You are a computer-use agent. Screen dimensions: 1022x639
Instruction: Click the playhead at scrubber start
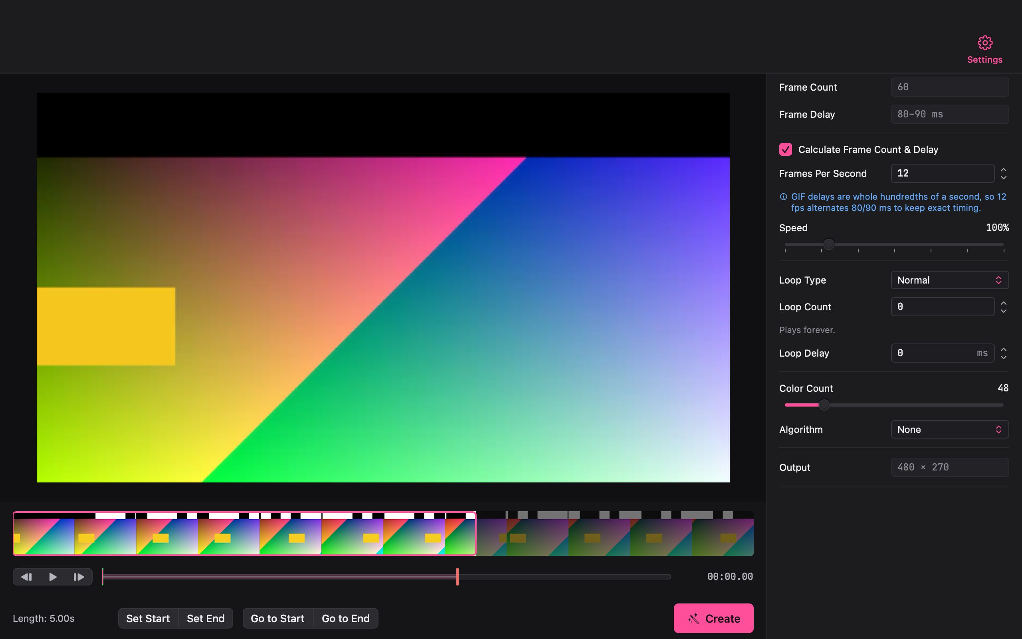tap(103, 577)
